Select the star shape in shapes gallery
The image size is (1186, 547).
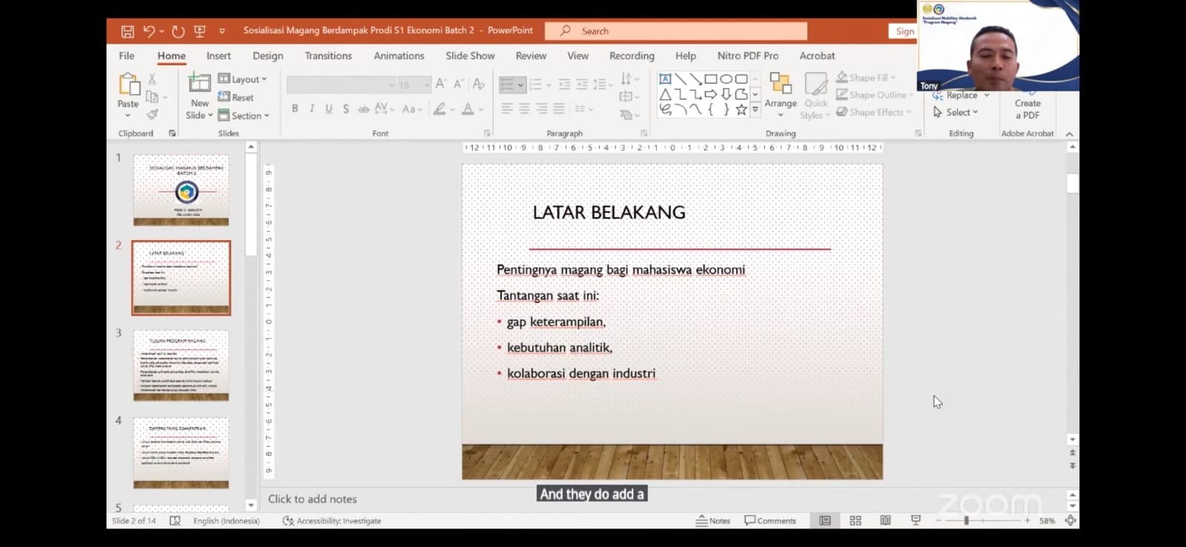[x=741, y=110]
